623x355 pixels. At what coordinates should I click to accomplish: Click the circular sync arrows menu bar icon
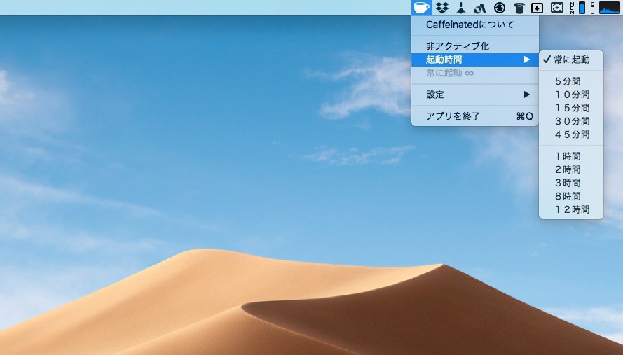coord(500,8)
